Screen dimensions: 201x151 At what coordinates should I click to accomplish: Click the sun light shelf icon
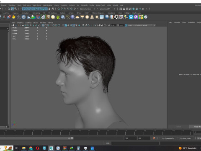pyautogui.click(x=97, y=17)
